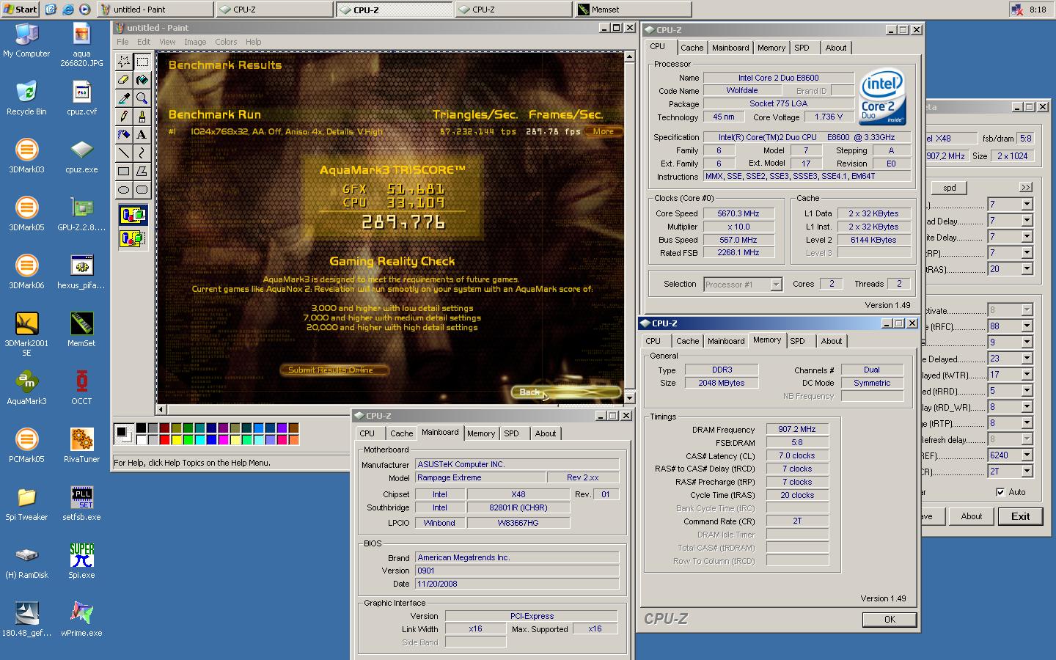Click OK in the CPU-Z memory window

(890, 620)
